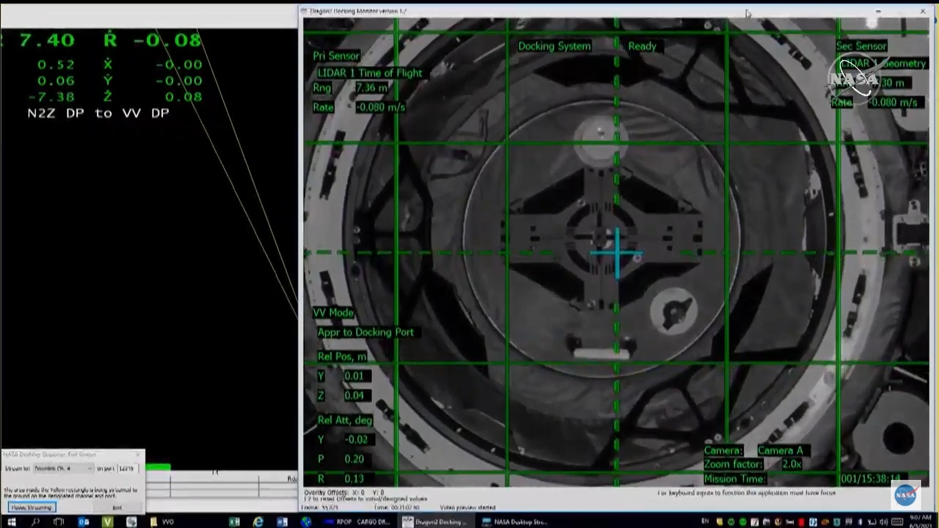Expand the 'Stream to' channel dropdown
This screenshot has width=939, height=528.
click(x=63, y=468)
